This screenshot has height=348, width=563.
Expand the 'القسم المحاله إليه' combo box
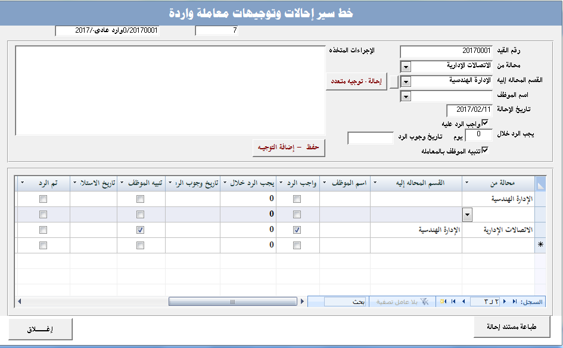[406, 81]
